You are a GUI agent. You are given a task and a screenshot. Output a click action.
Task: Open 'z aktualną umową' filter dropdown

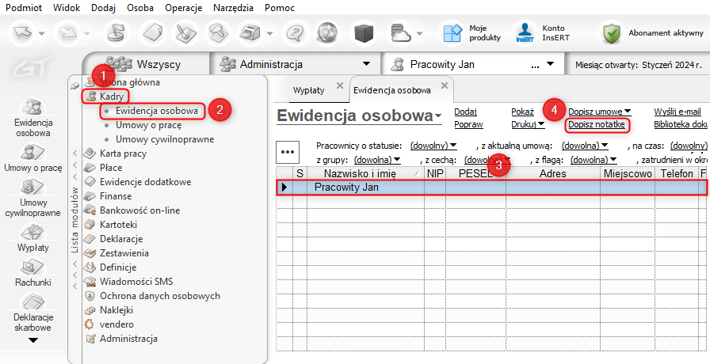point(585,146)
